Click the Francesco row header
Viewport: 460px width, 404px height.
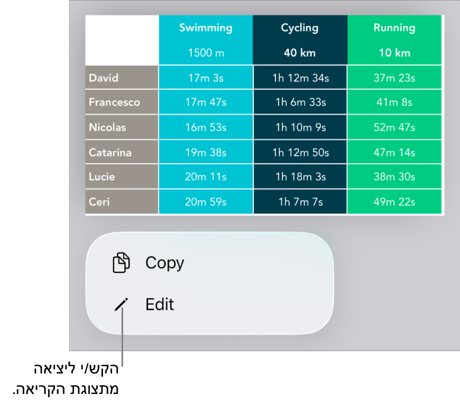point(121,102)
